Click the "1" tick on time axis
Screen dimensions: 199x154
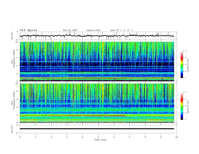tap(35, 137)
